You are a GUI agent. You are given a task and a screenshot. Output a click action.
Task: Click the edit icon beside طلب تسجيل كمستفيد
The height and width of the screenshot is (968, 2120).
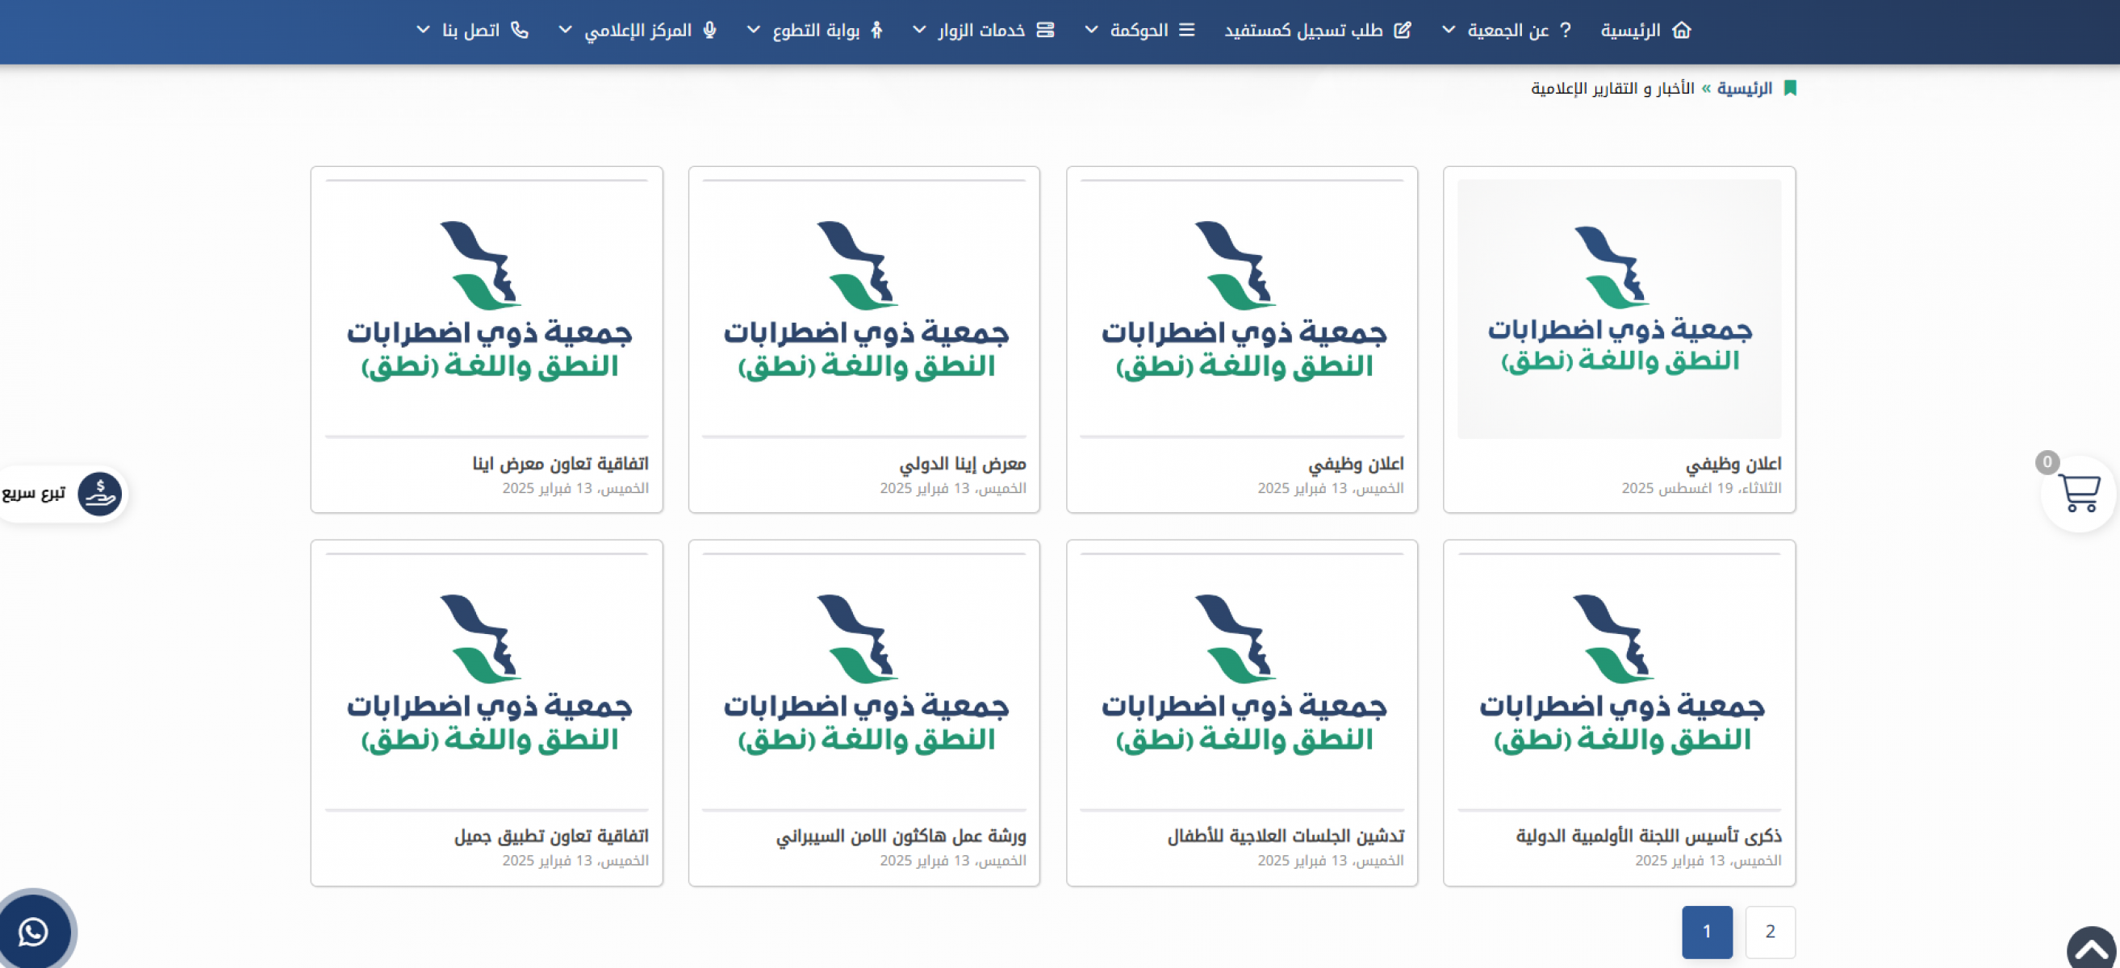1403,31
